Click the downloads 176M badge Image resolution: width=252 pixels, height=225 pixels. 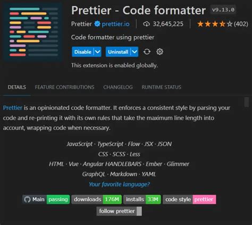(97, 200)
